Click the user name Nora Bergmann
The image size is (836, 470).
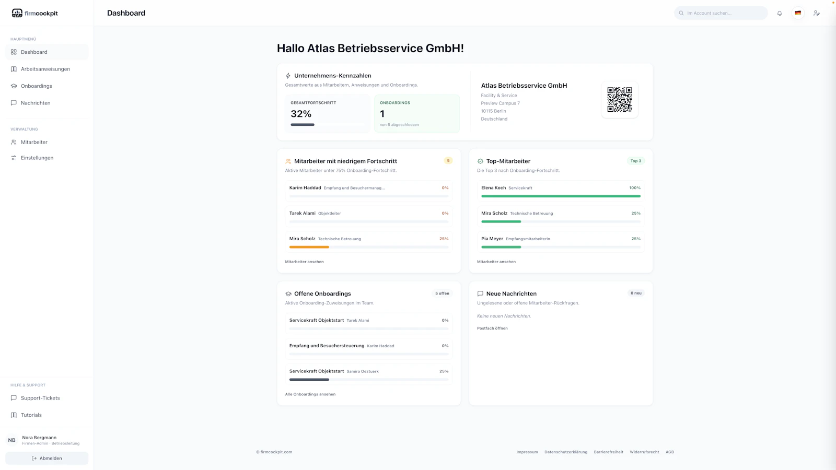coord(39,438)
